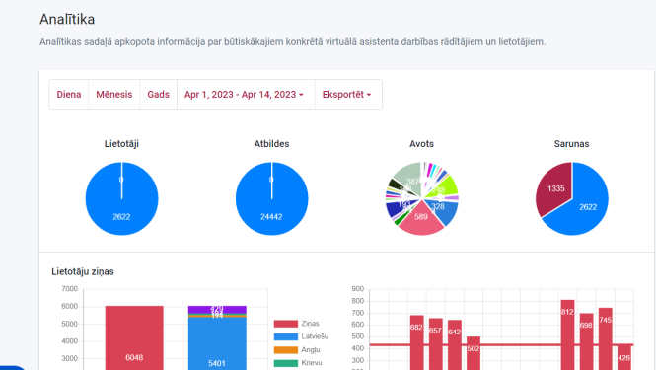Click the 698 bar in daily chart
Screen dimensions: 656x370
tap(586, 341)
